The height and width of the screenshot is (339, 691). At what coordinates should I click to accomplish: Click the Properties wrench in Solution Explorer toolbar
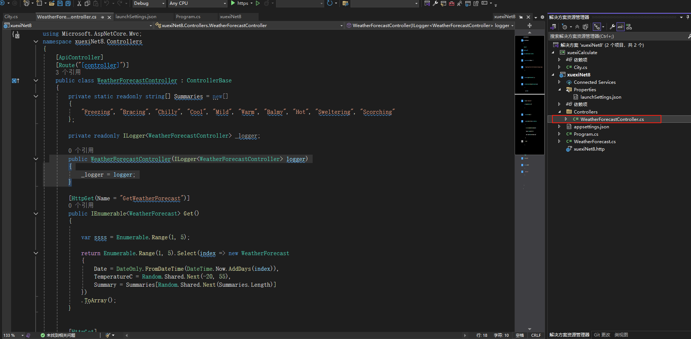click(x=612, y=27)
